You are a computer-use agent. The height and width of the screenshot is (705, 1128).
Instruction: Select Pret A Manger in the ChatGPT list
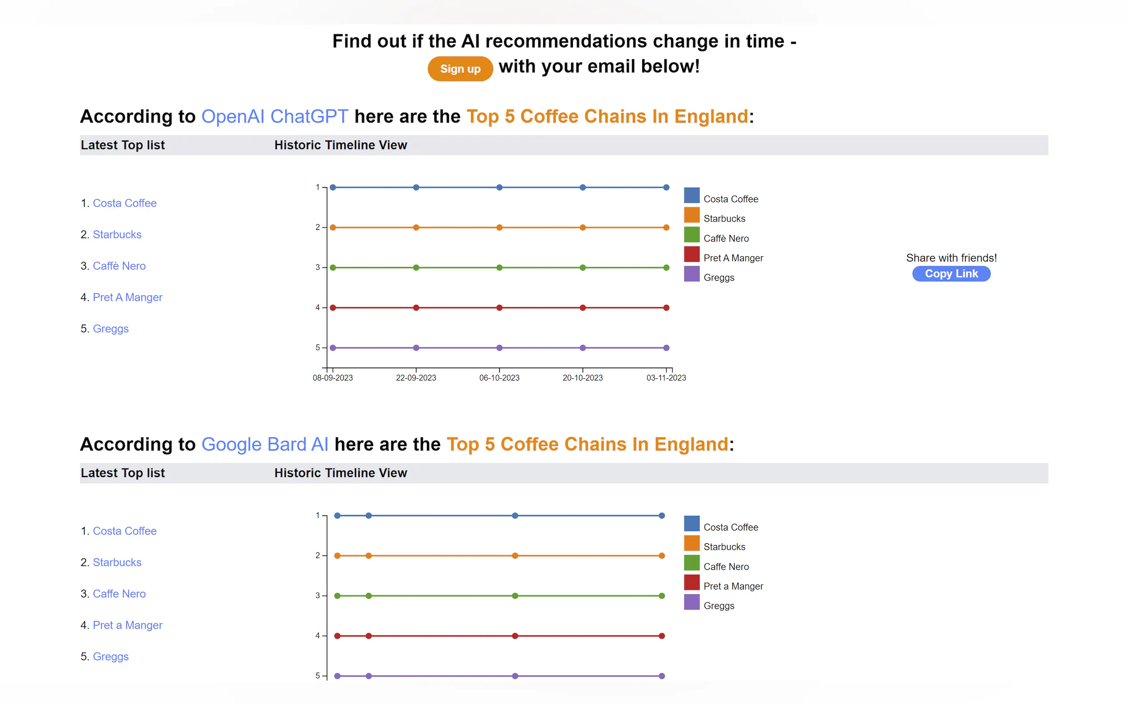coord(127,297)
